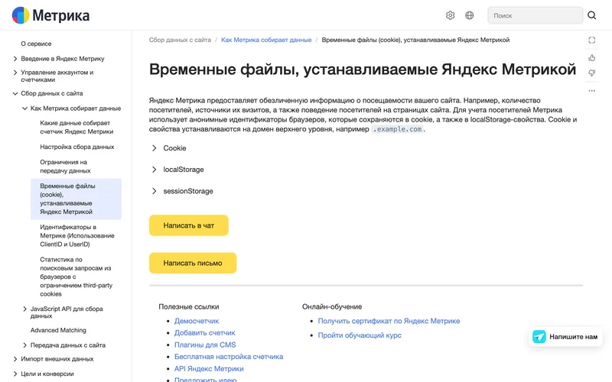Expand Передача данных с сайта chevron

(x=24, y=345)
